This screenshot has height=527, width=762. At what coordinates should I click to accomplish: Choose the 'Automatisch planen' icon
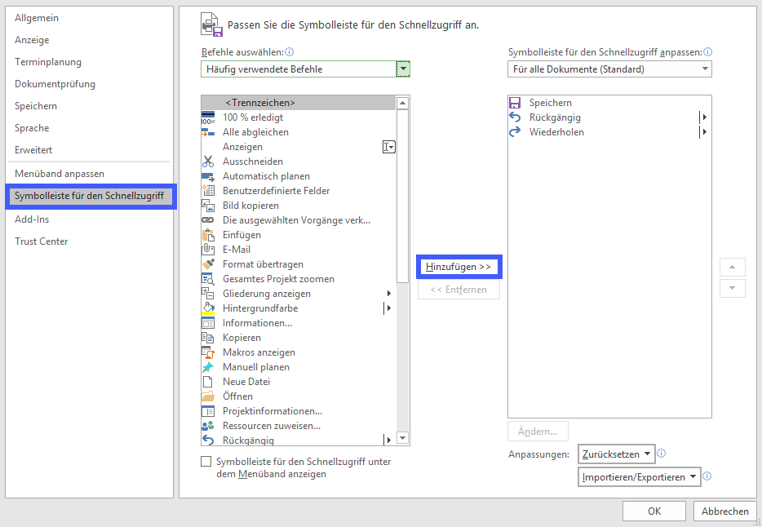(x=208, y=176)
